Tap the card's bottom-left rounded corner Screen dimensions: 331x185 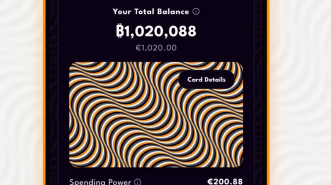coord(73,164)
